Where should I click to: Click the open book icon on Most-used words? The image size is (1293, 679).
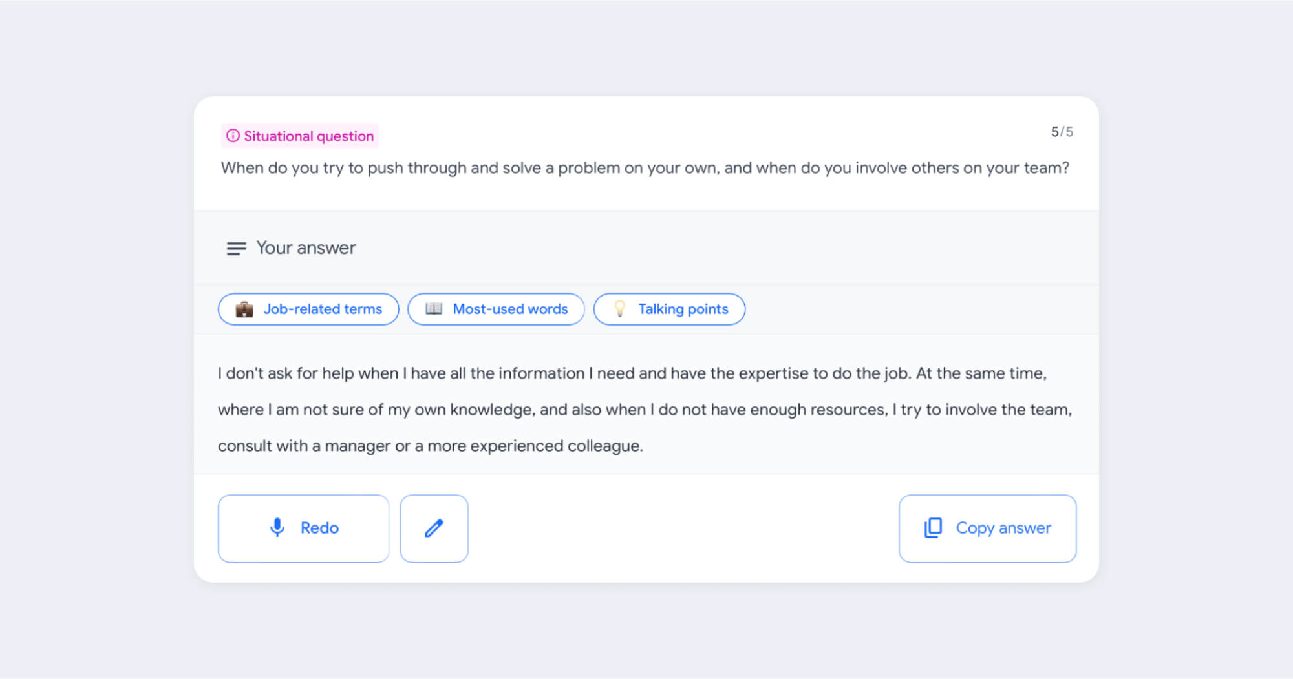pyautogui.click(x=434, y=309)
